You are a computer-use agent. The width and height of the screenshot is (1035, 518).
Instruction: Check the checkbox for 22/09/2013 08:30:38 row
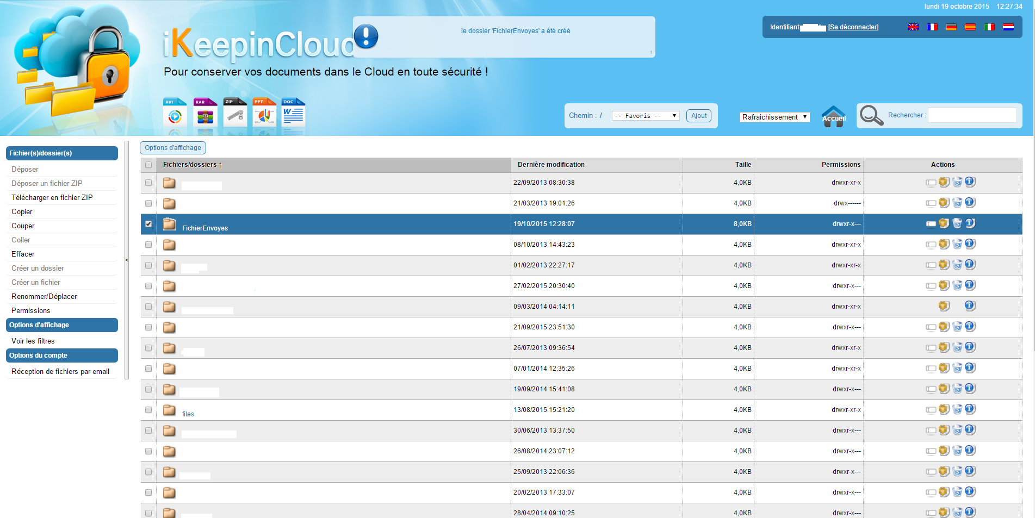[x=148, y=183]
